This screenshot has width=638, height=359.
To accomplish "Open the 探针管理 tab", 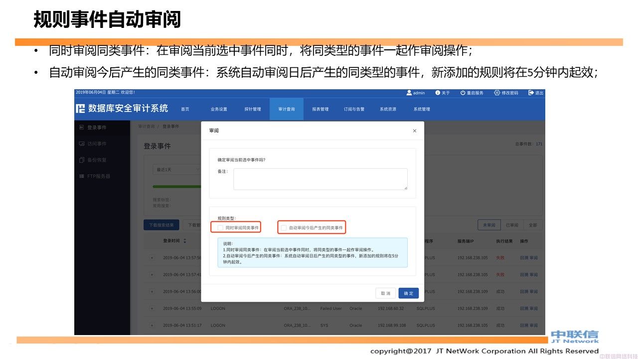I will pos(253,109).
